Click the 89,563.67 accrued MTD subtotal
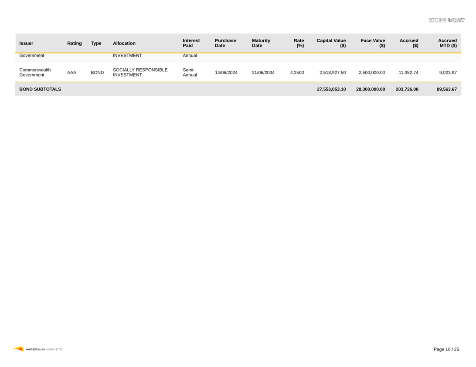The image size is (476, 367). [447, 89]
